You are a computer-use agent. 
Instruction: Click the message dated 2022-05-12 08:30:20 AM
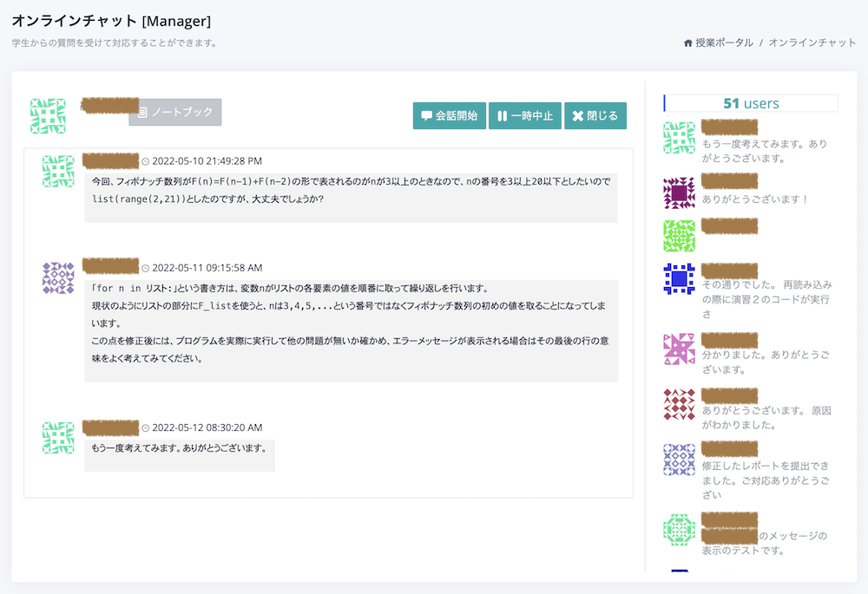tap(180, 448)
